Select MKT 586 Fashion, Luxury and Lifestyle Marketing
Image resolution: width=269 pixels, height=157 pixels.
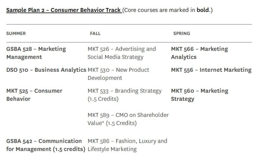tap(127, 145)
